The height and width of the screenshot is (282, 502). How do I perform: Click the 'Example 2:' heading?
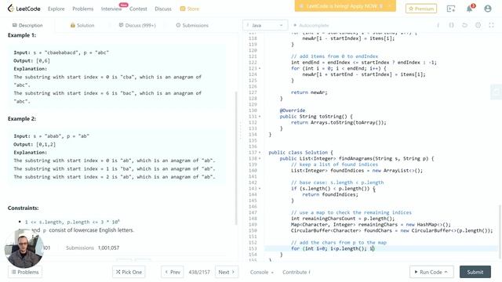coord(22,118)
